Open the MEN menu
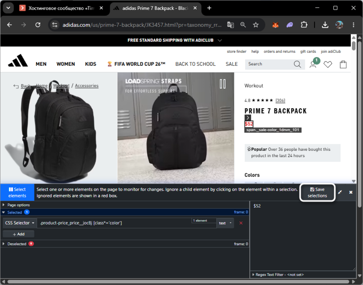 41,64
